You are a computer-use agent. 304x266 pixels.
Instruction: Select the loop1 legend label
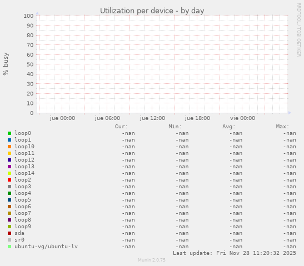23,140
